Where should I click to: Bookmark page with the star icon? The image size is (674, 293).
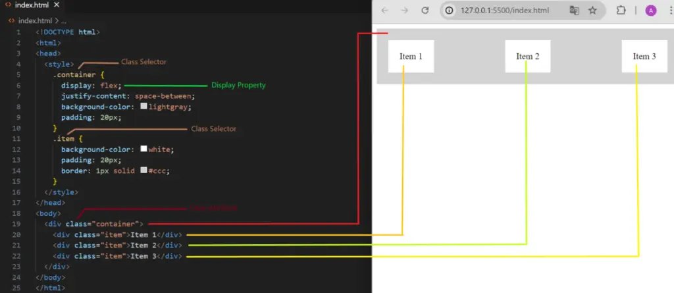pos(593,11)
